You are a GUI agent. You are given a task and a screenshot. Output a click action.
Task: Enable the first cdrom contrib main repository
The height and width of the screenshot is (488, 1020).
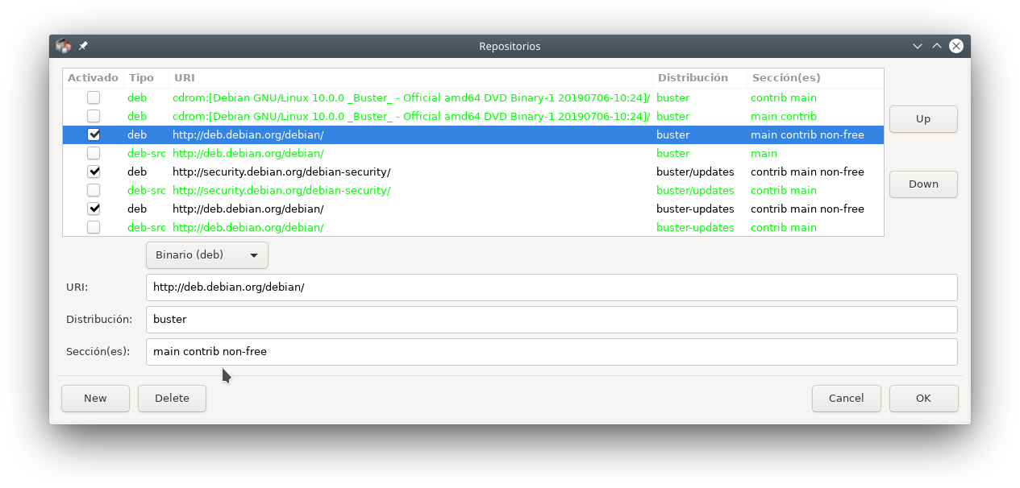pyautogui.click(x=94, y=97)
